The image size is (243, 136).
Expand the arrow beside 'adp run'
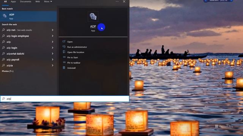(x=52, y=30)
